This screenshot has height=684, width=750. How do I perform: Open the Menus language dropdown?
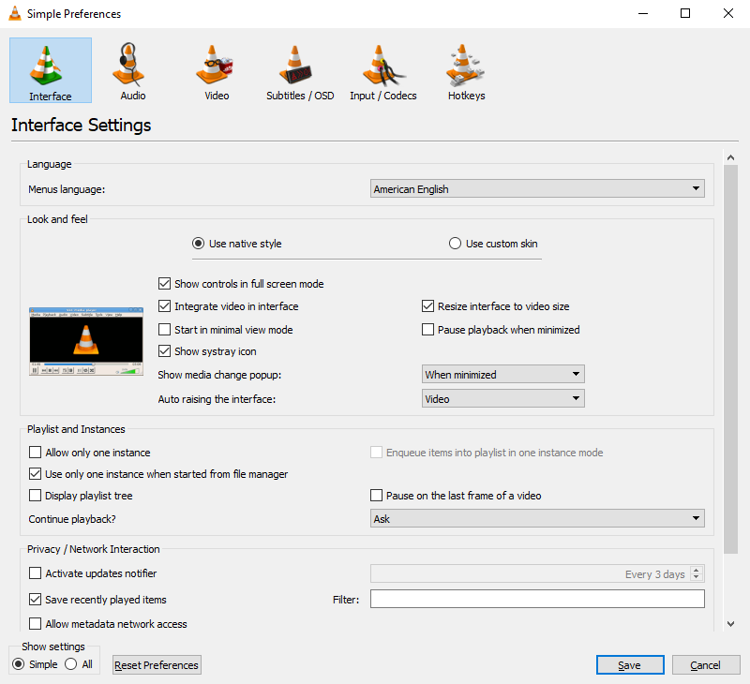click(x=537, y=188)
